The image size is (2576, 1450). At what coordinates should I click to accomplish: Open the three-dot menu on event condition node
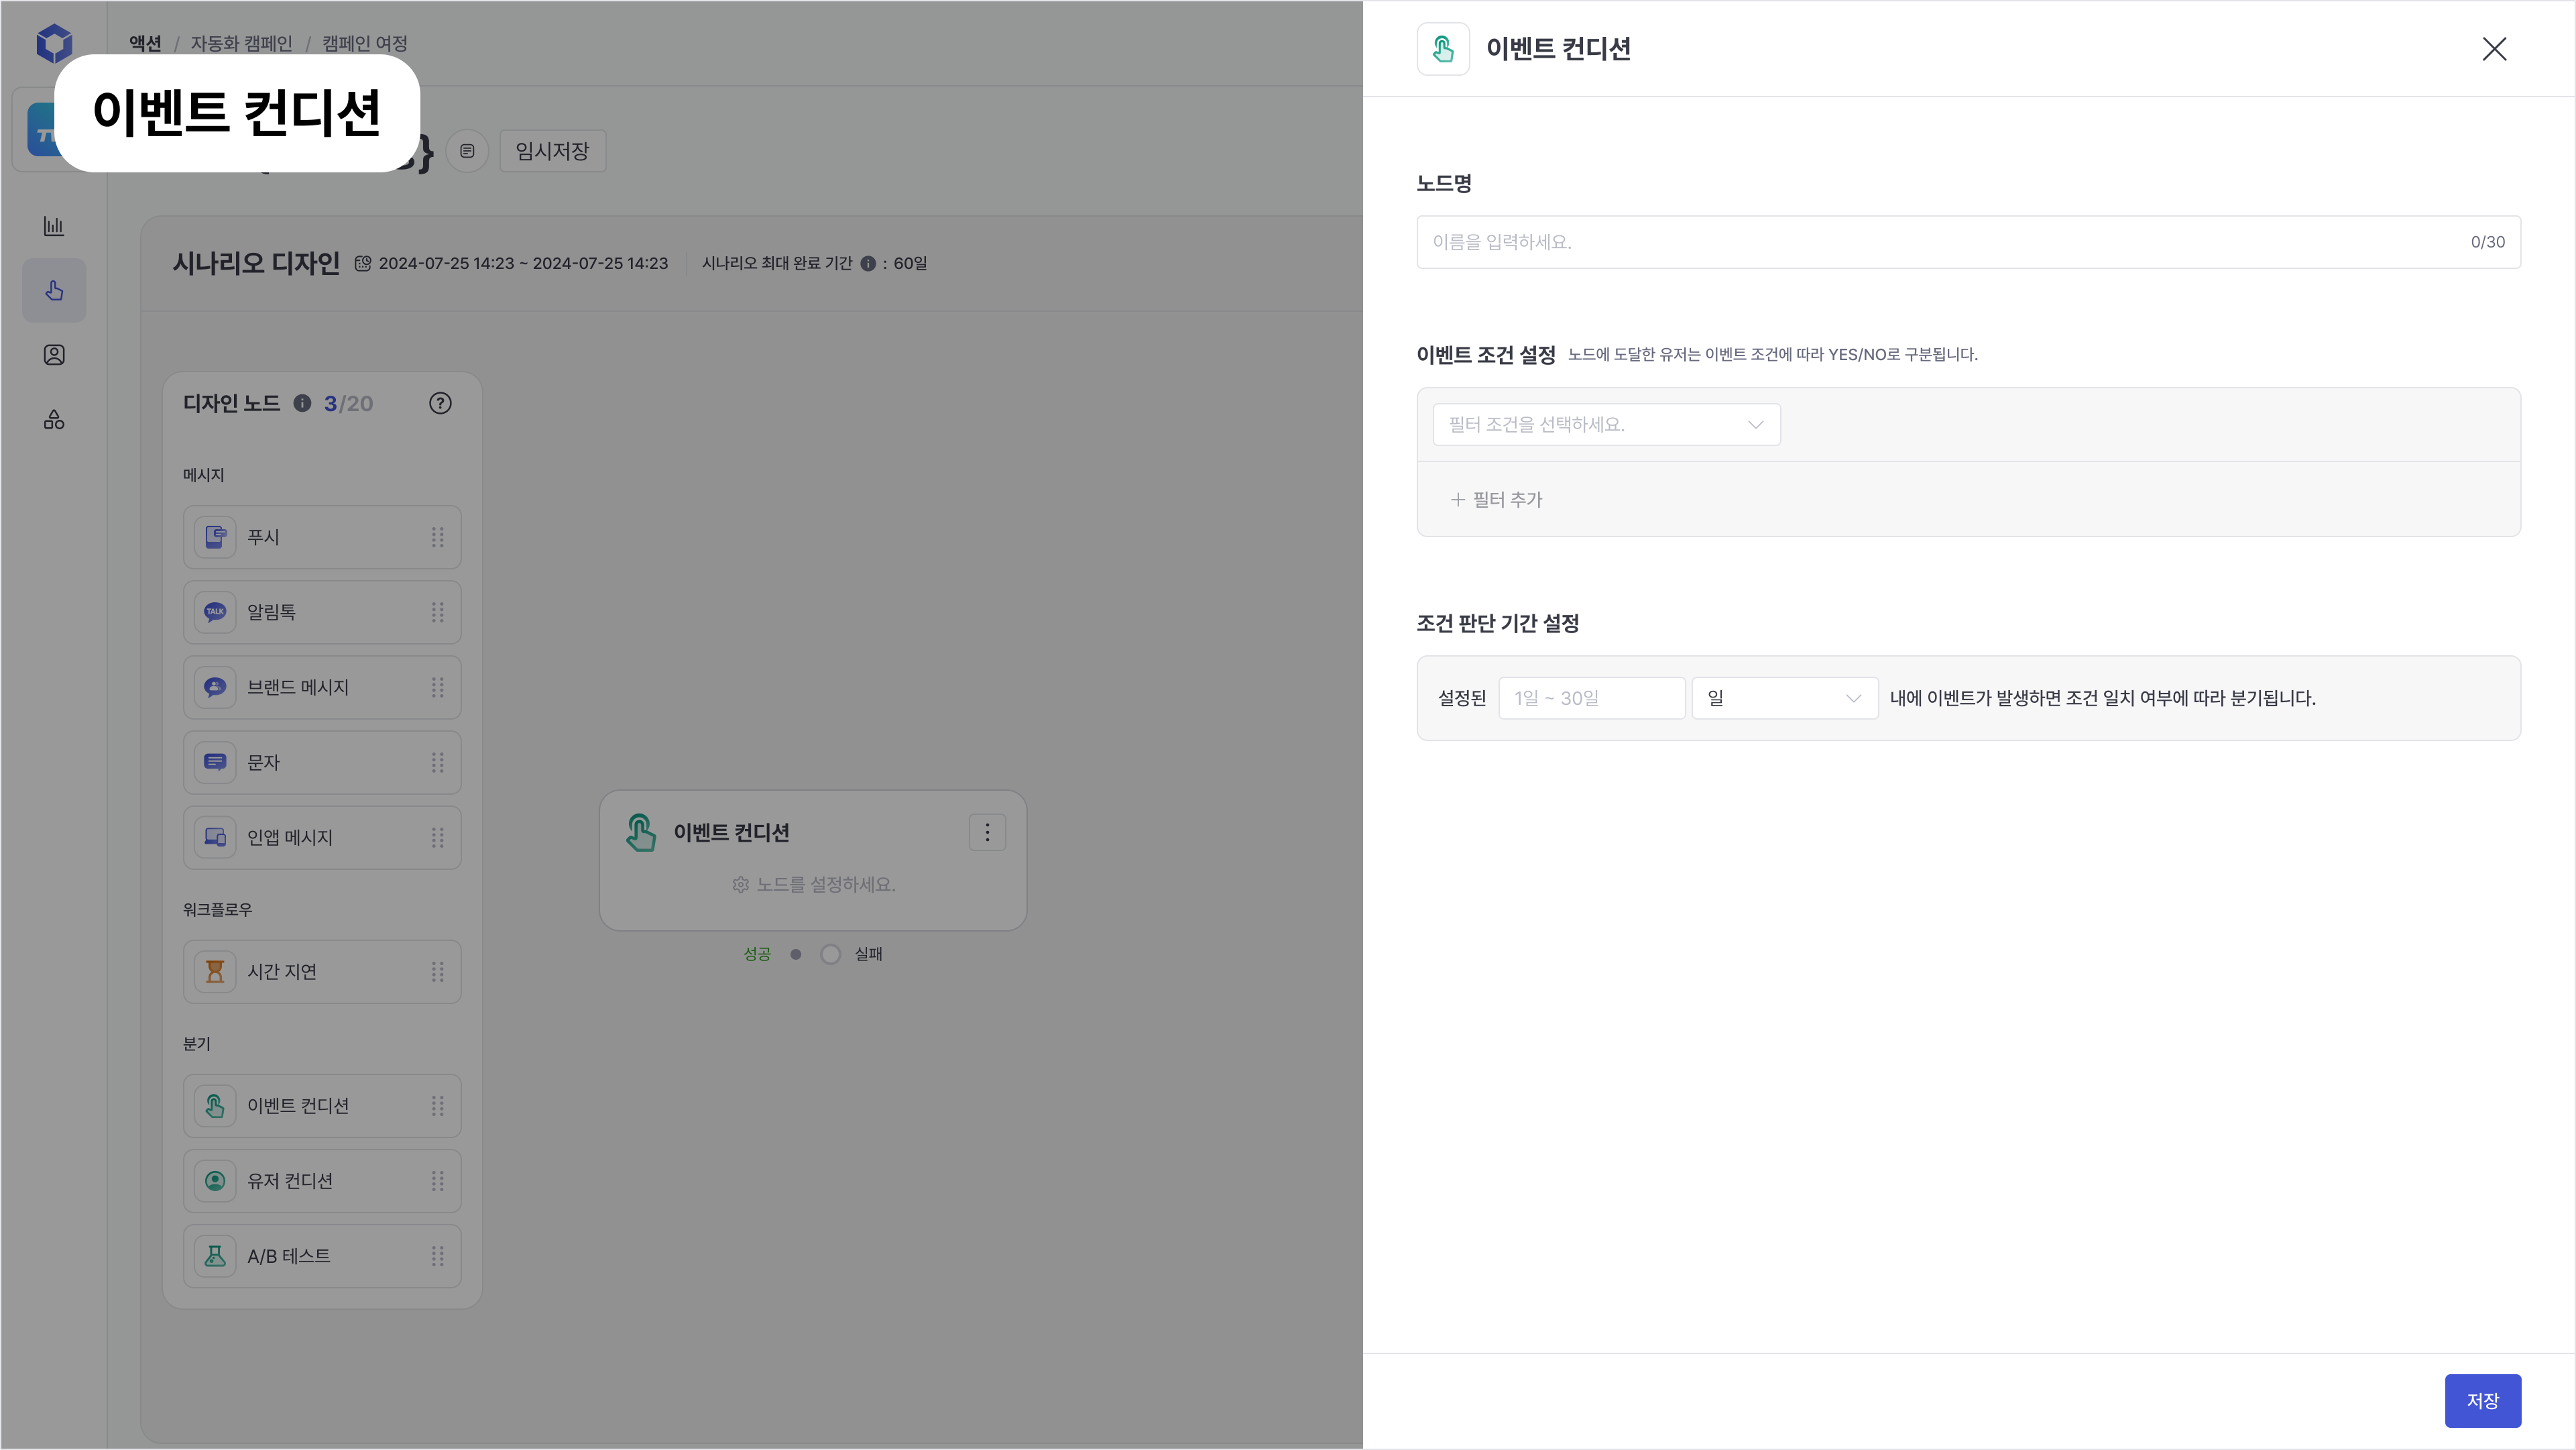(x=987, y=832)
